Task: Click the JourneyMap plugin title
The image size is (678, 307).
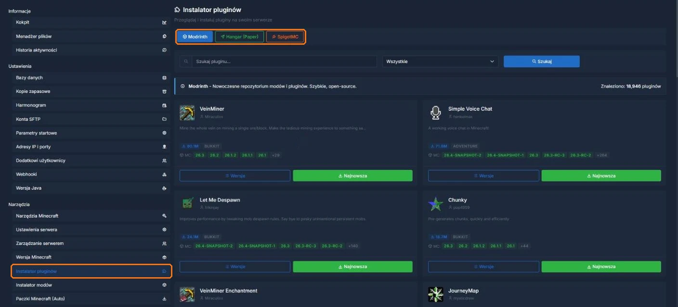Action: tap(463, 291)
